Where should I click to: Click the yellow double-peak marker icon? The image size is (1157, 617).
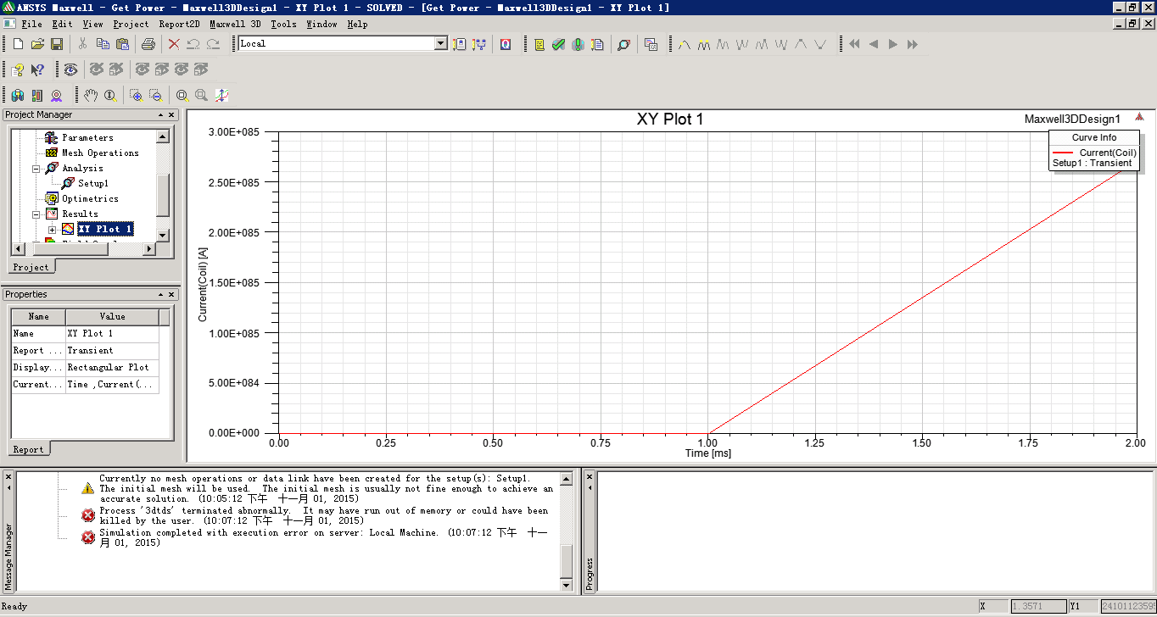tap(704, 44)
